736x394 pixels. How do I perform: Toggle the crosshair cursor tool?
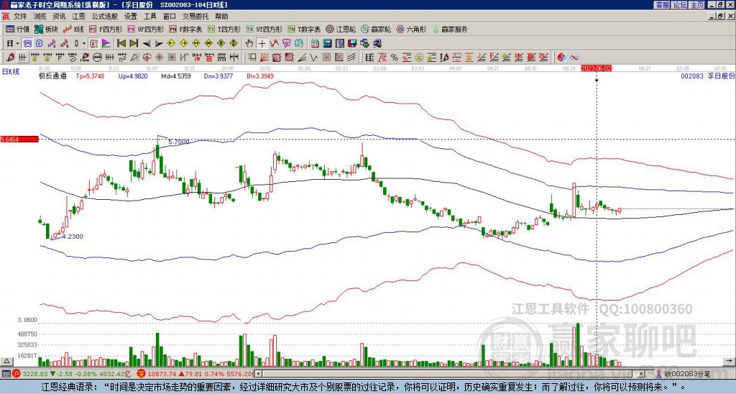262,44
